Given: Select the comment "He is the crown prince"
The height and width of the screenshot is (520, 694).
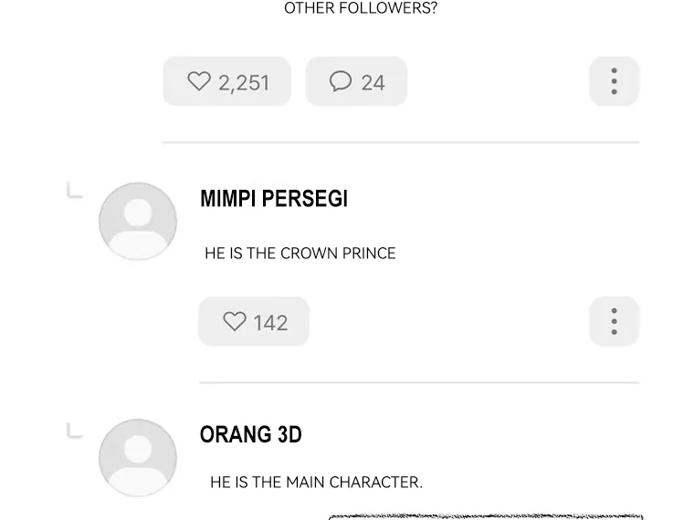Looking at the screenshot, I should coord(300,254).
